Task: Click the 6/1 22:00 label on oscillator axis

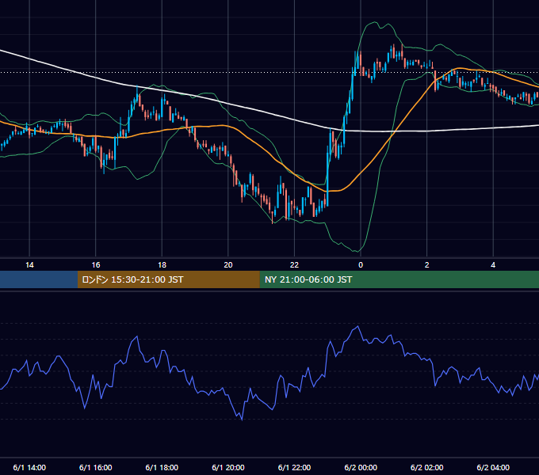Action: (x=294, y=467)
